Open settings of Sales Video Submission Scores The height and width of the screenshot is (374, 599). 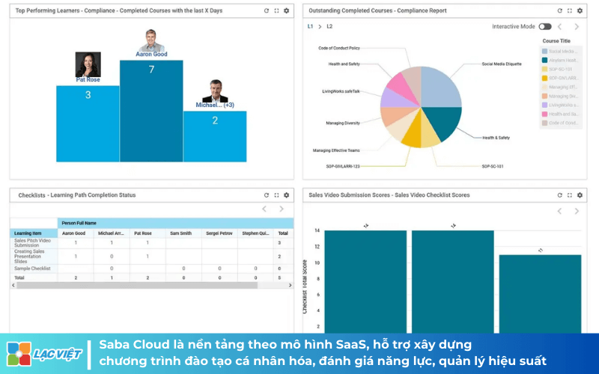[580, 195]
